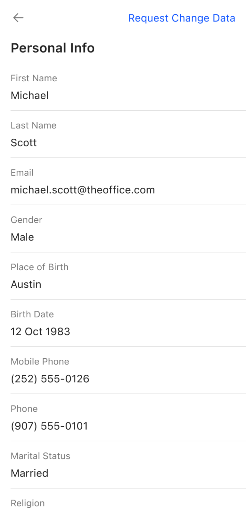The width and height of the screenshot is (246, 510).
Task: Click the First Name field label
Action: point(34,78)
